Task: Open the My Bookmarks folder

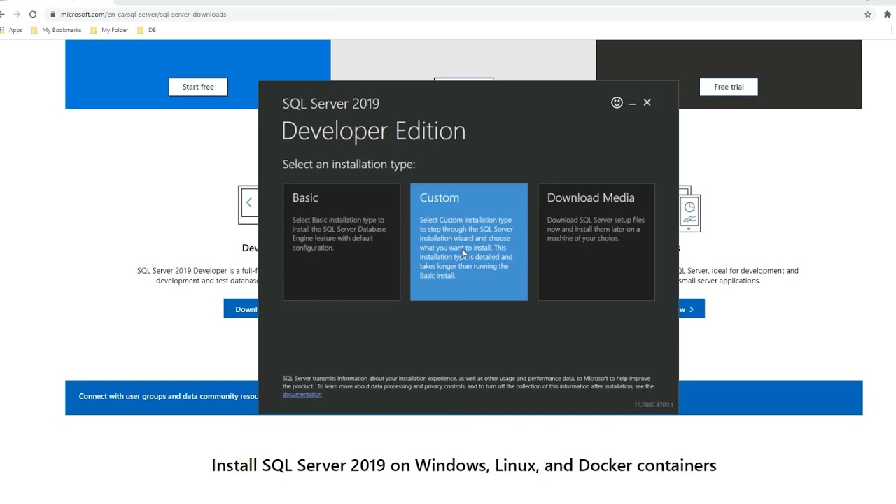Action: pyautogui.click(x=56, y=30)
